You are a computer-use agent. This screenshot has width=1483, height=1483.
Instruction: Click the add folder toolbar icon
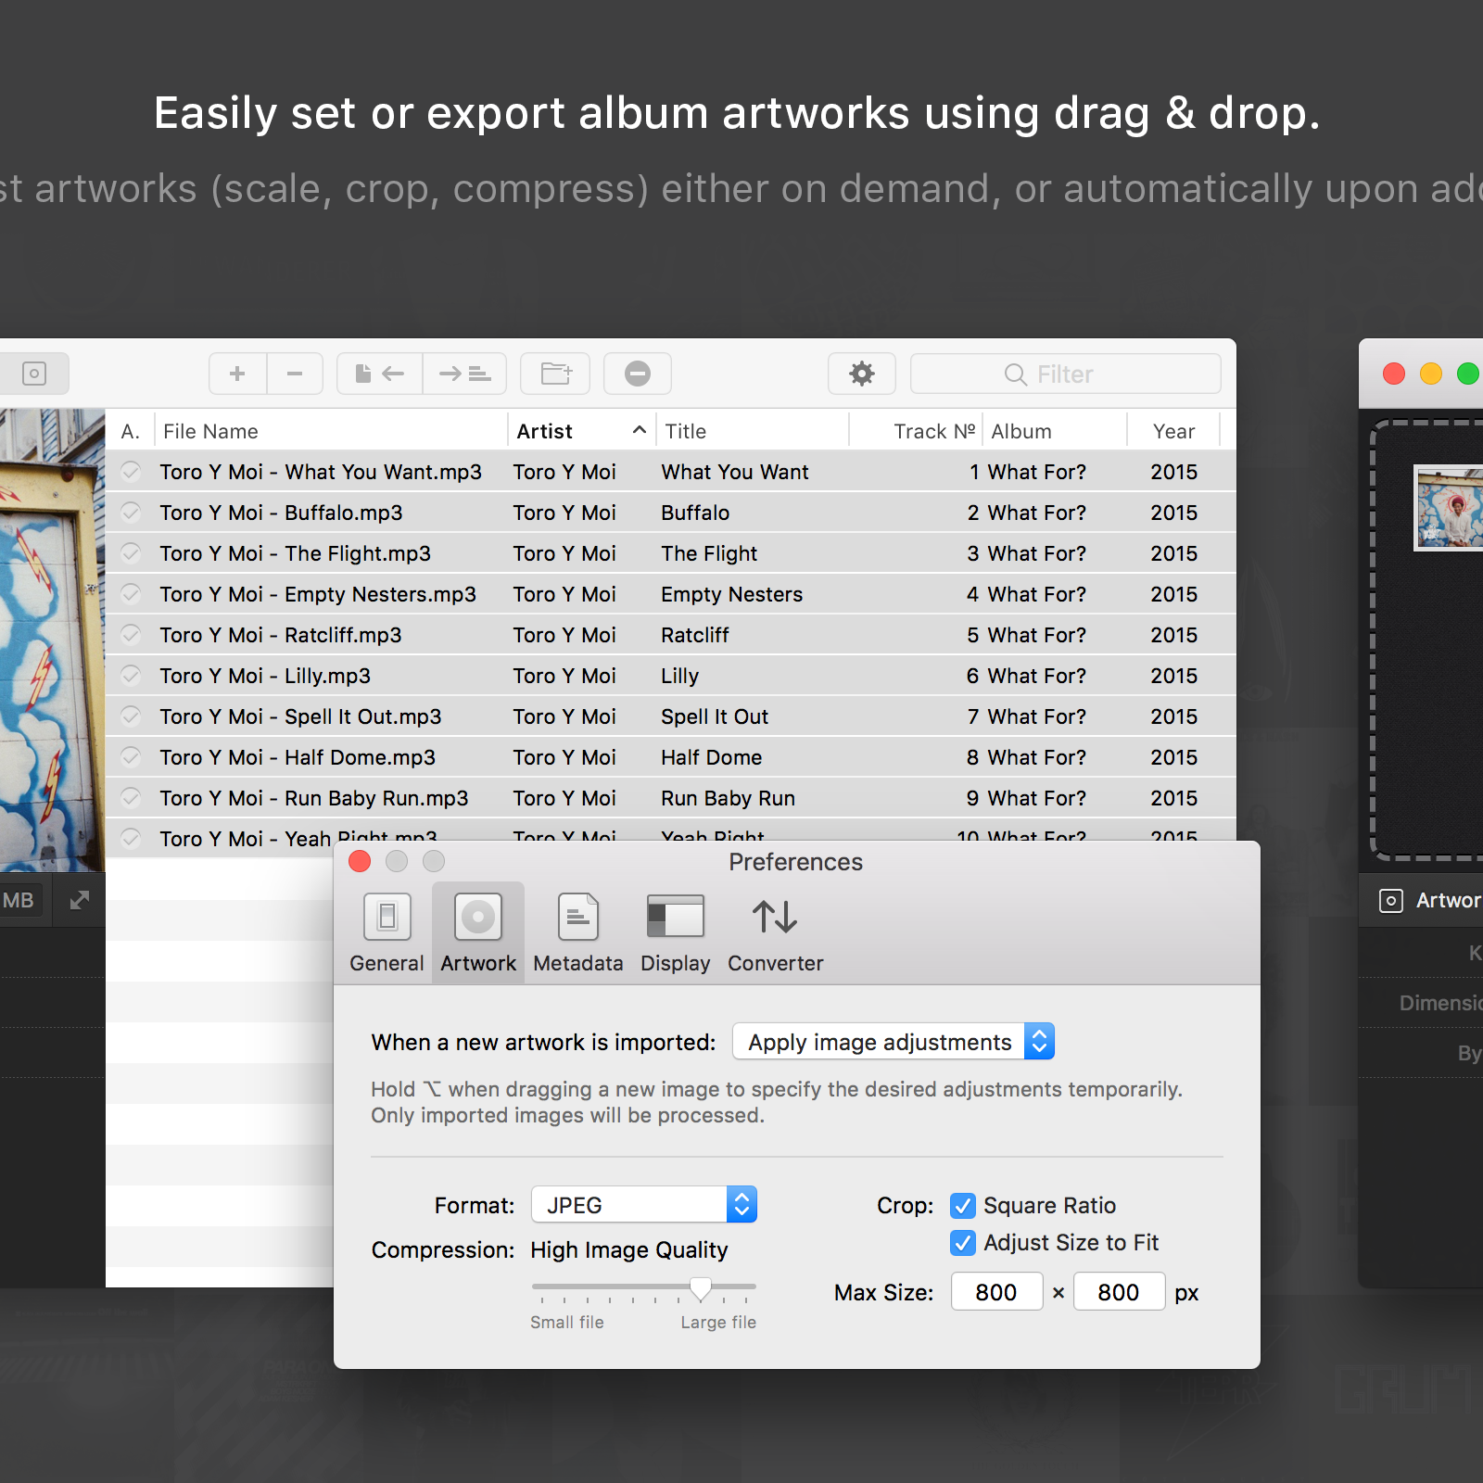tap(555, 374)
